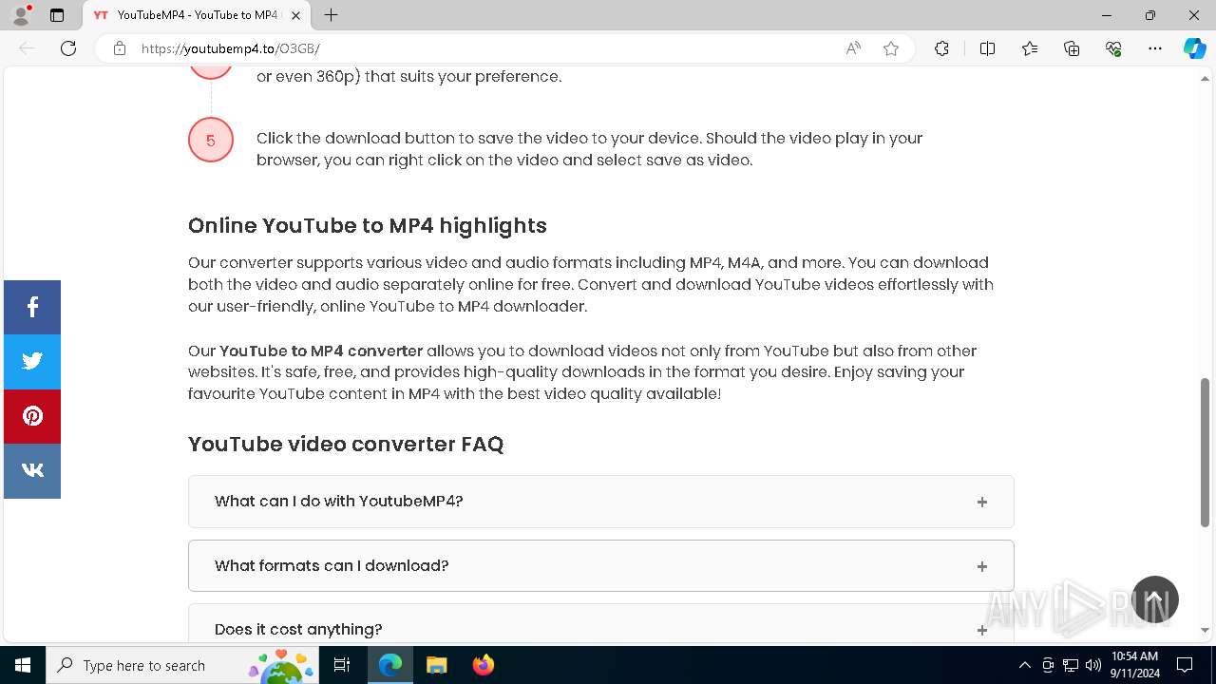Share page via Twitter icon
Viewport: 1216px width, 684px height.
32,362
